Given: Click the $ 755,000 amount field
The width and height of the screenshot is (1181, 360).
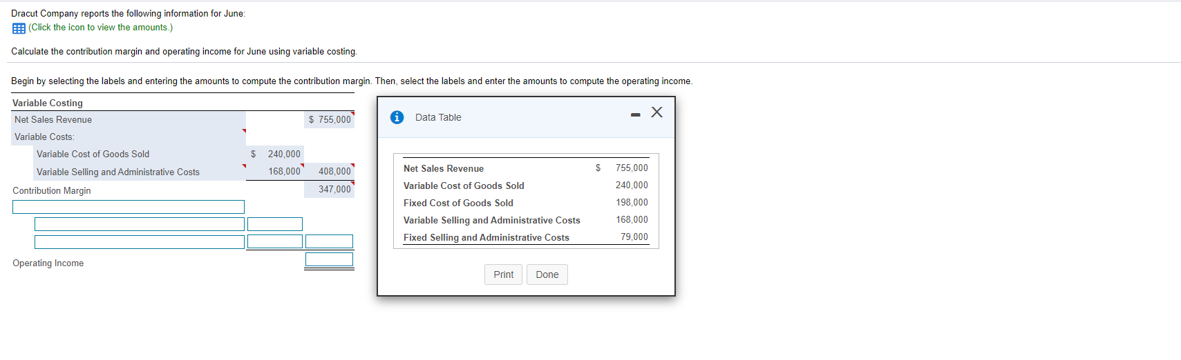Looking at the screenshot, I should 329,119.
